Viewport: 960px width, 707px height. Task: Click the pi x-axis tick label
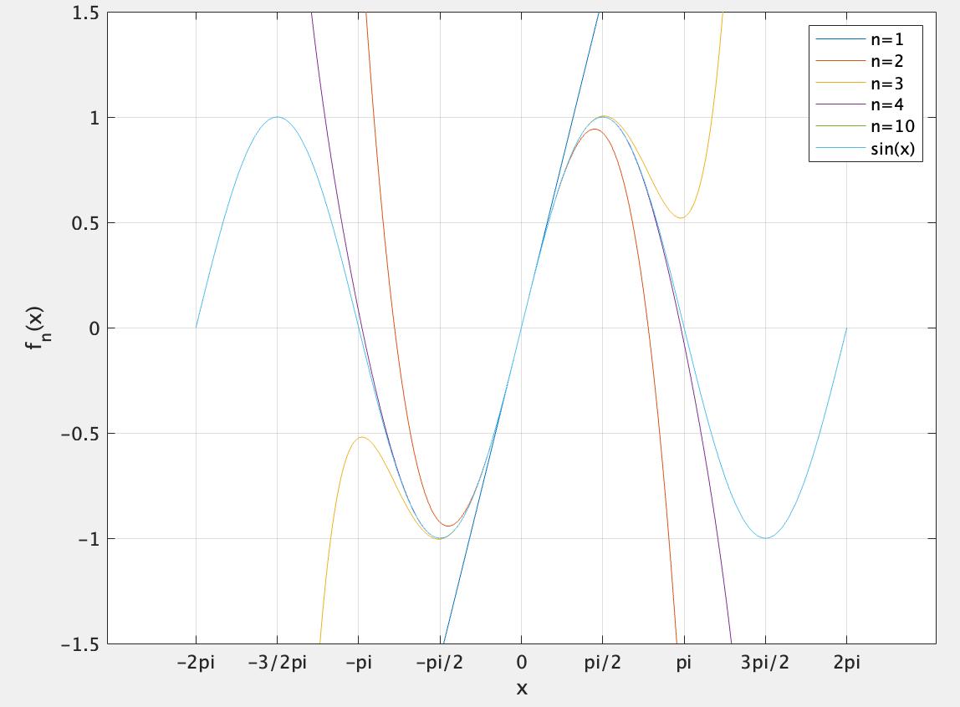[684, 663]
